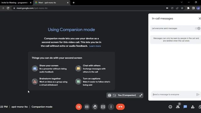
Task: Bookmark this page star icon
Action: (182, 8)
